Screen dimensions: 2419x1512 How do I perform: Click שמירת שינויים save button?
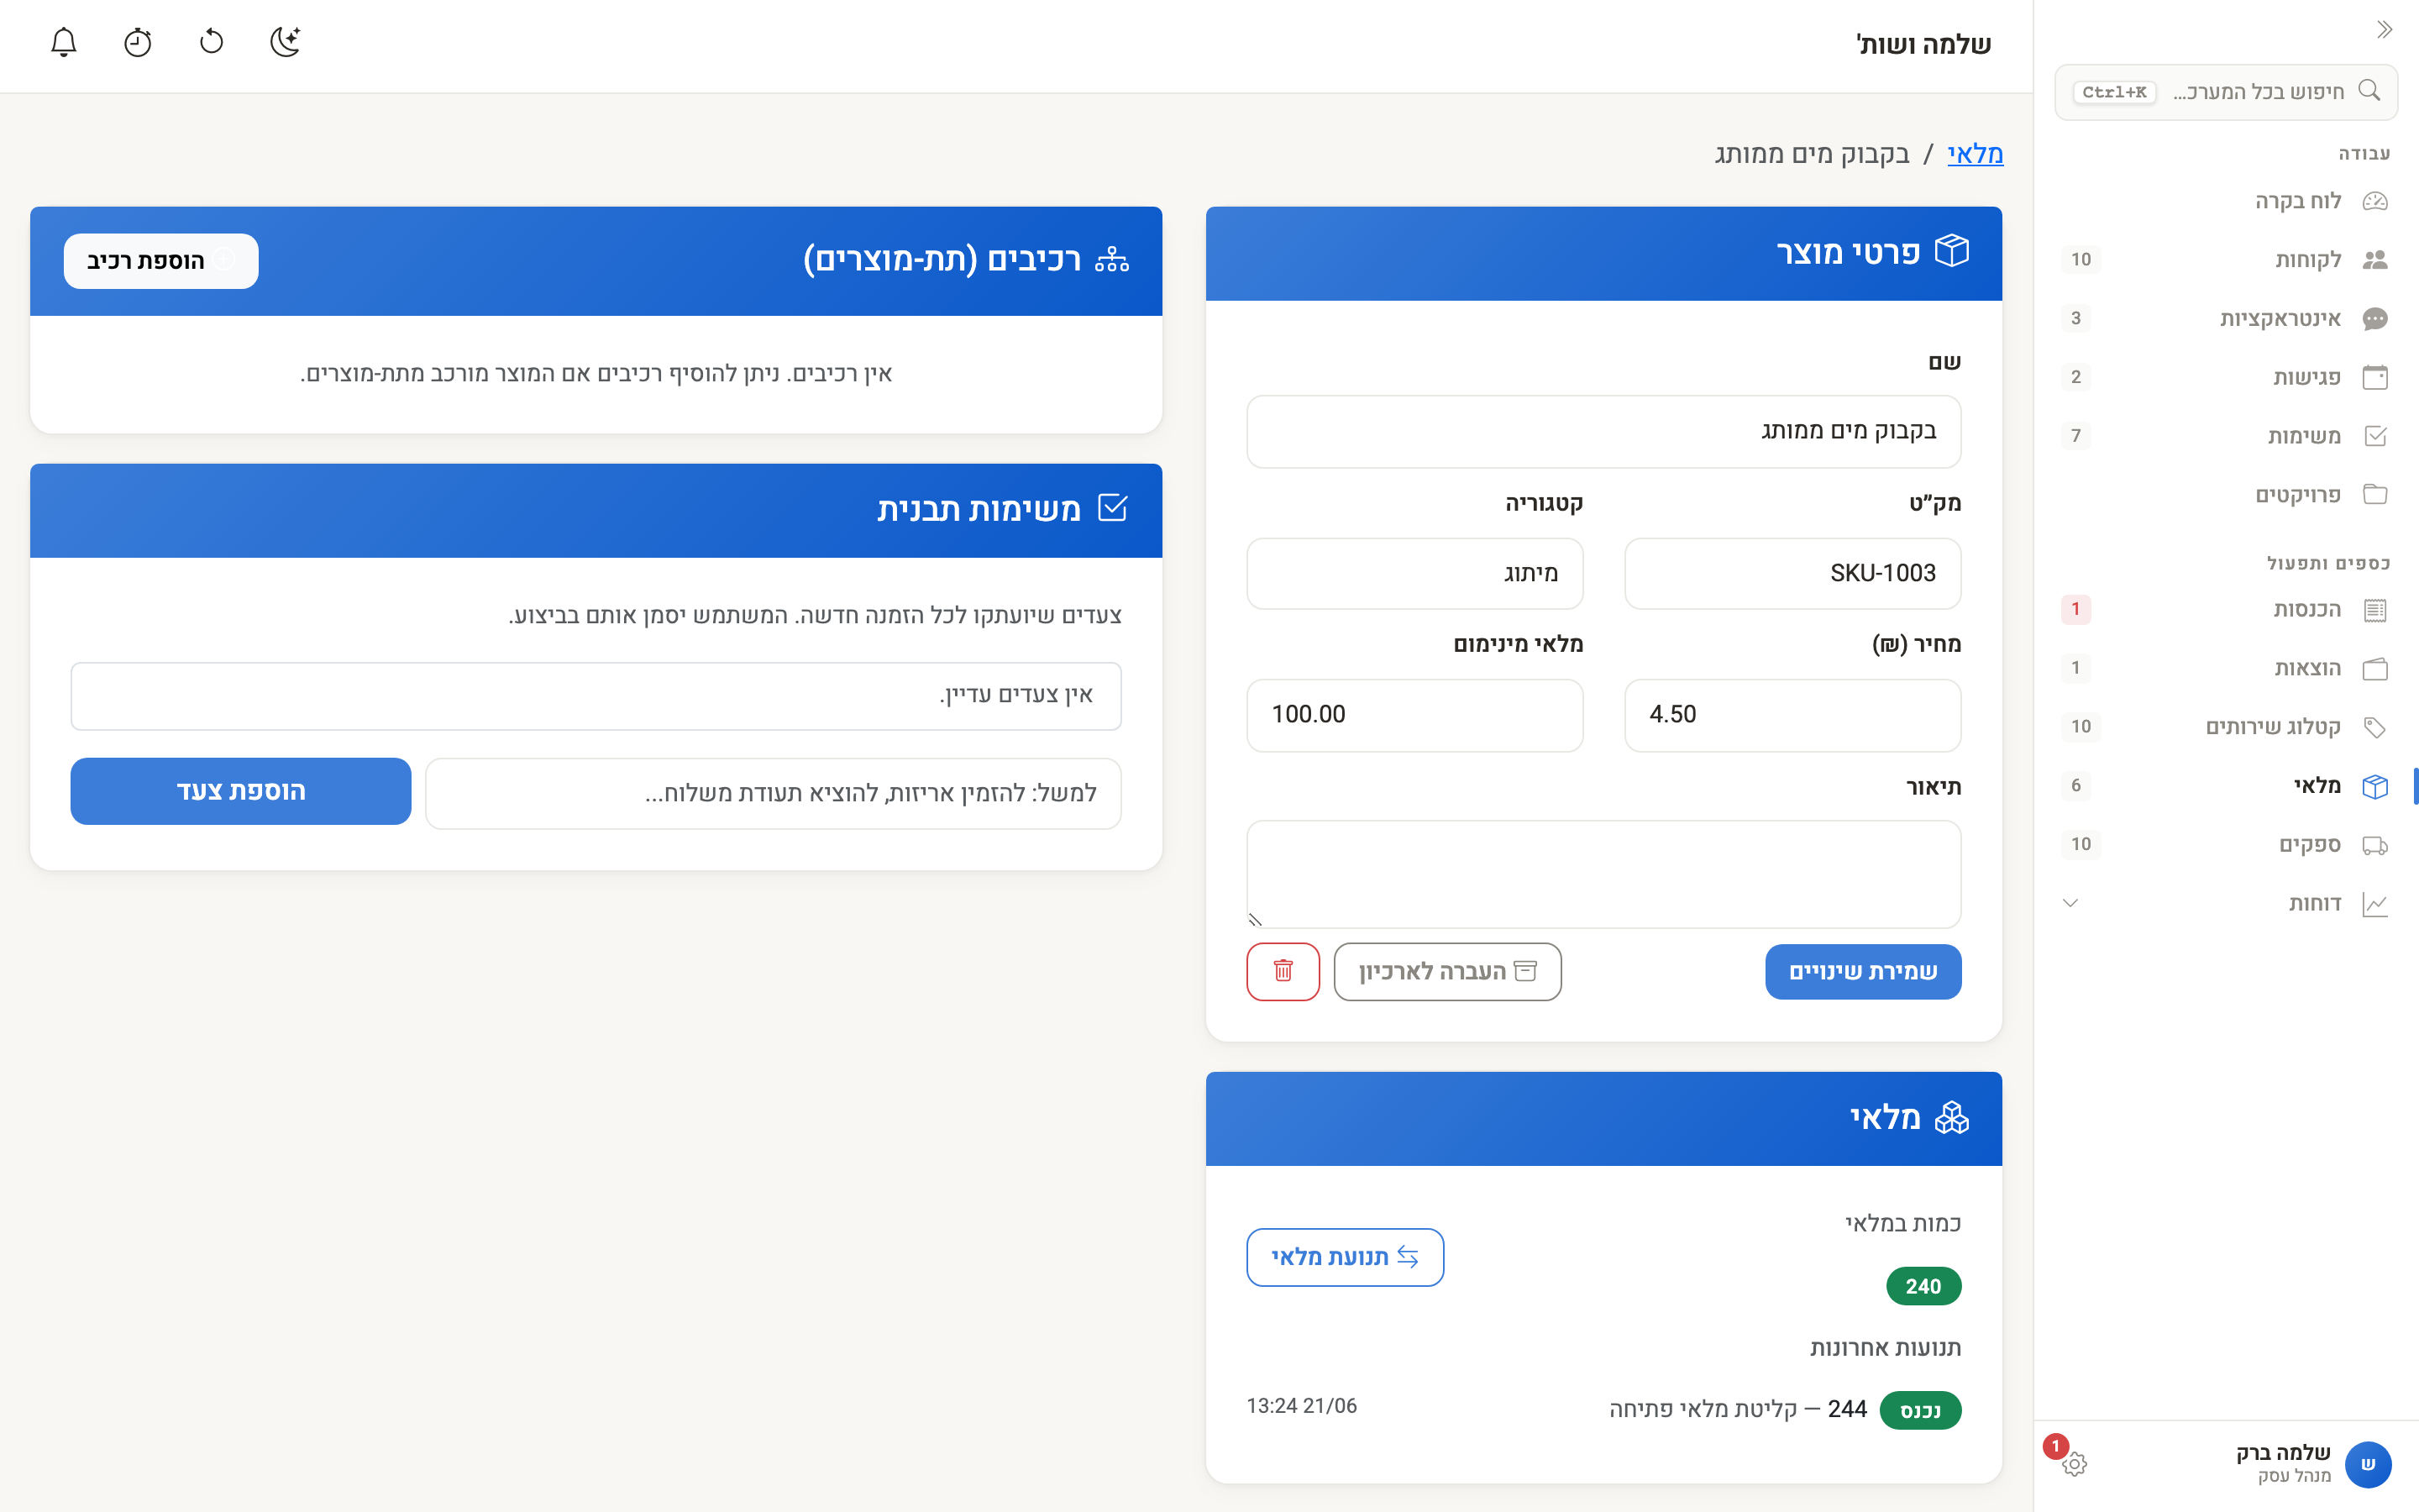coord(1863,971)
